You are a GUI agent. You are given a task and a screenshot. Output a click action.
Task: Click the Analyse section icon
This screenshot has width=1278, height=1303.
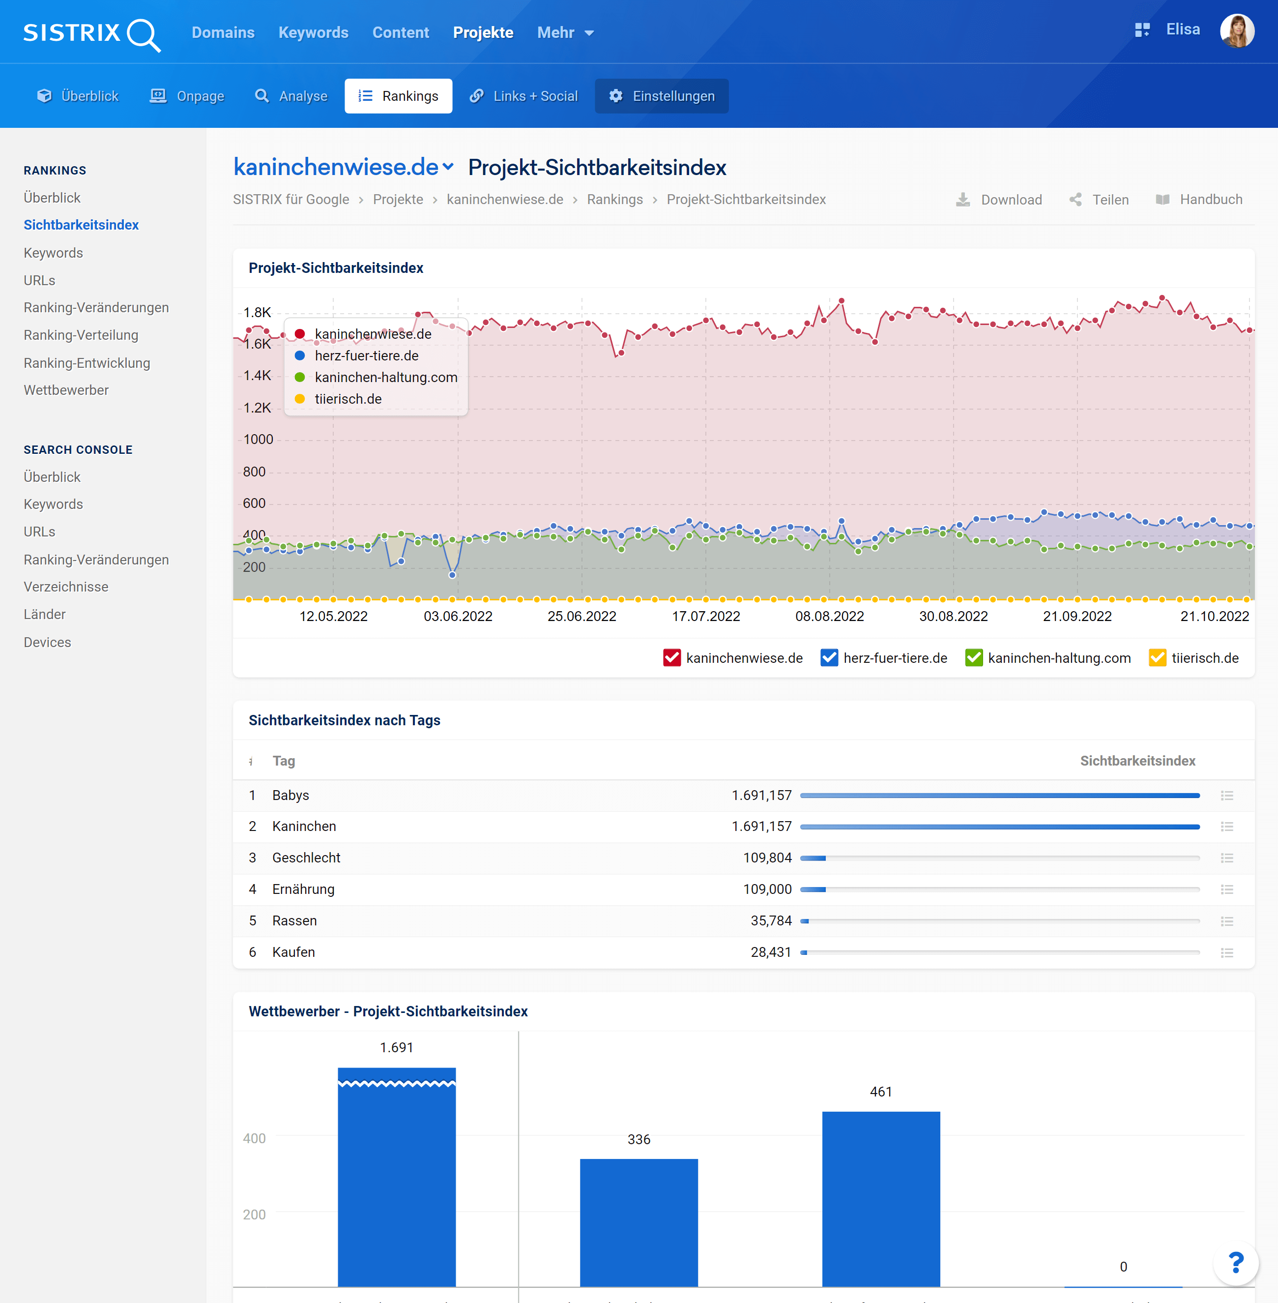pos(260,96)
